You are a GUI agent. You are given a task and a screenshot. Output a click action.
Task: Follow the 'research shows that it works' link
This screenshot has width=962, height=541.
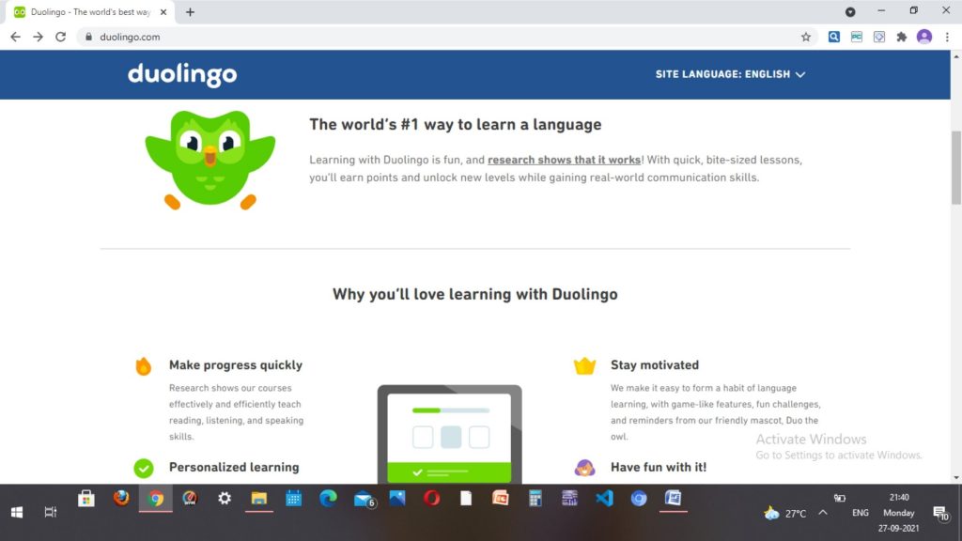[564, 160]
